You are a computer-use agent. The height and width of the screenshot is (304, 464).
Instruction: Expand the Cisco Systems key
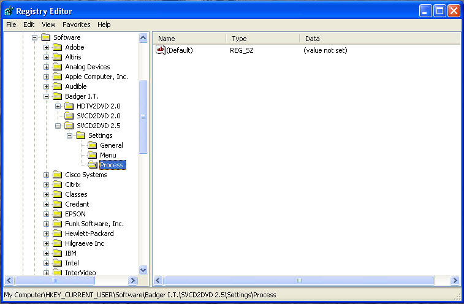click(46, 175)
